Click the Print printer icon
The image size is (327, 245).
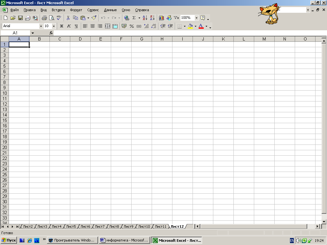44,18
